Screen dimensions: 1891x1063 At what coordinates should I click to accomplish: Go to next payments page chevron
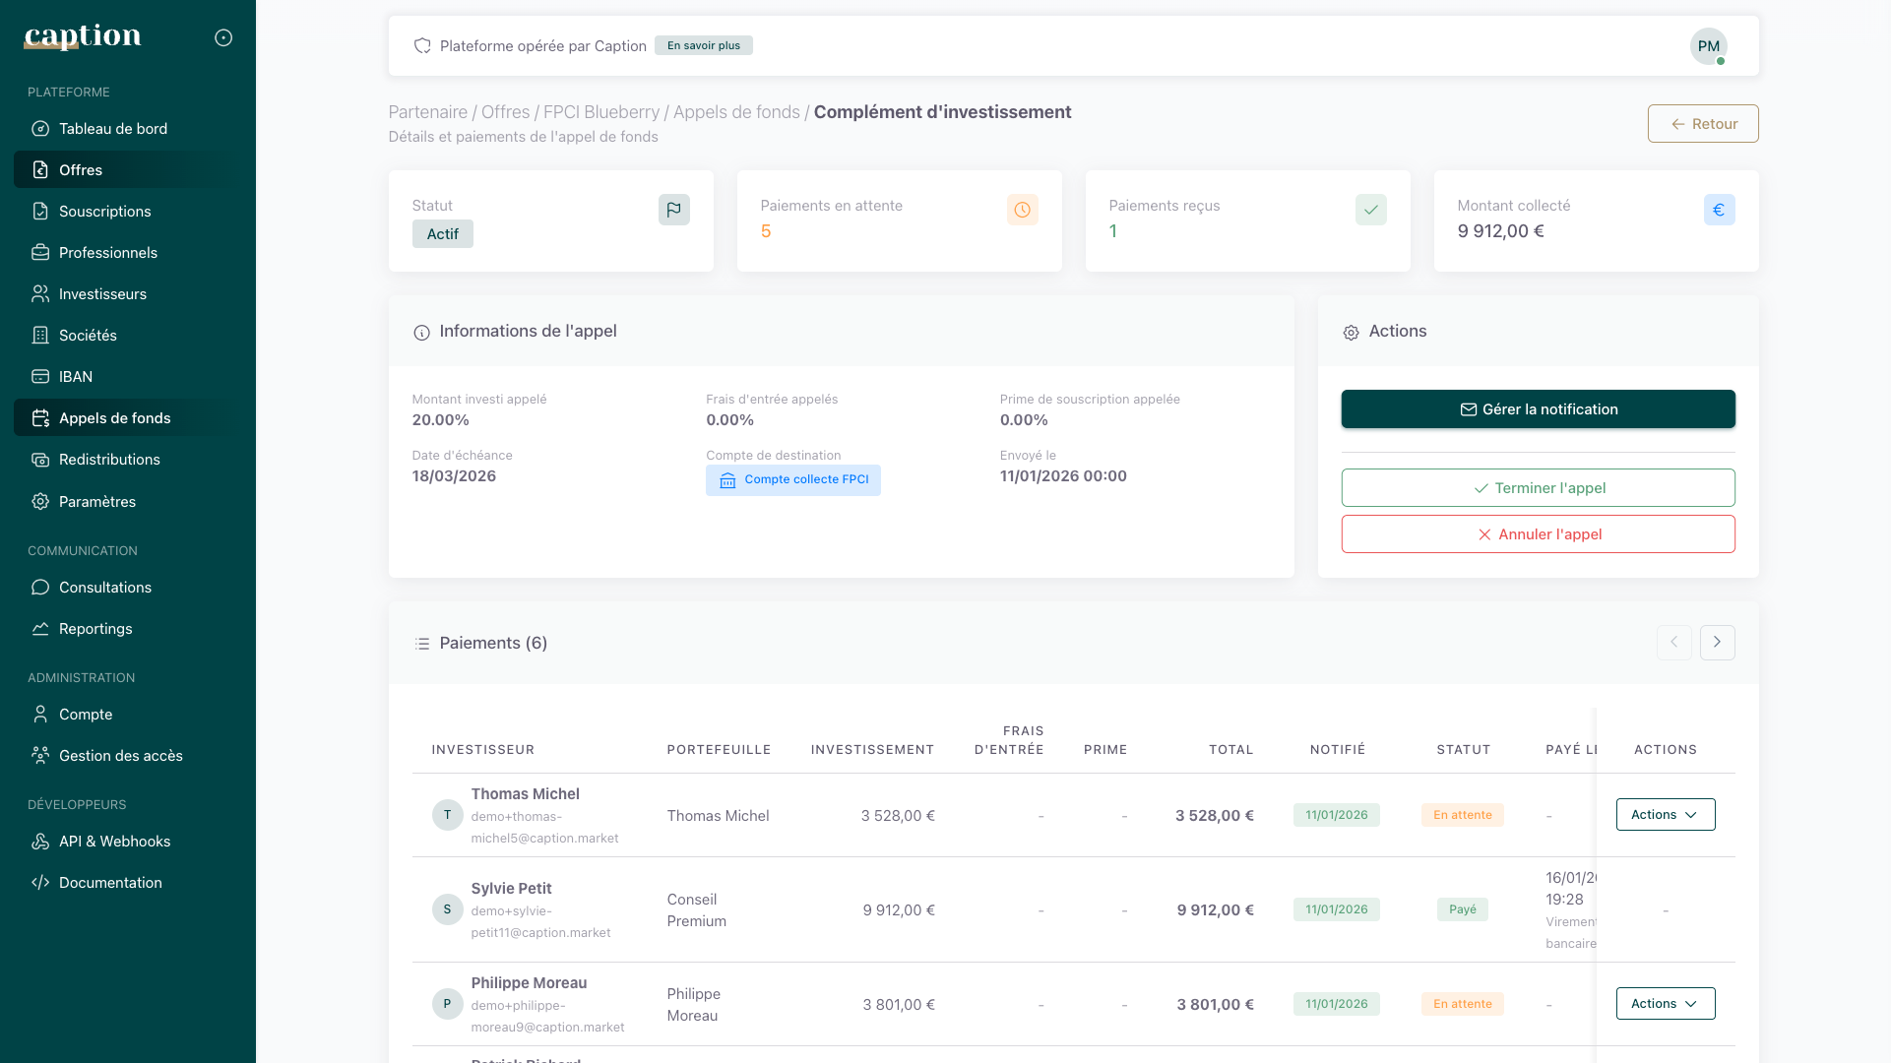click(x=1717, y=643)
